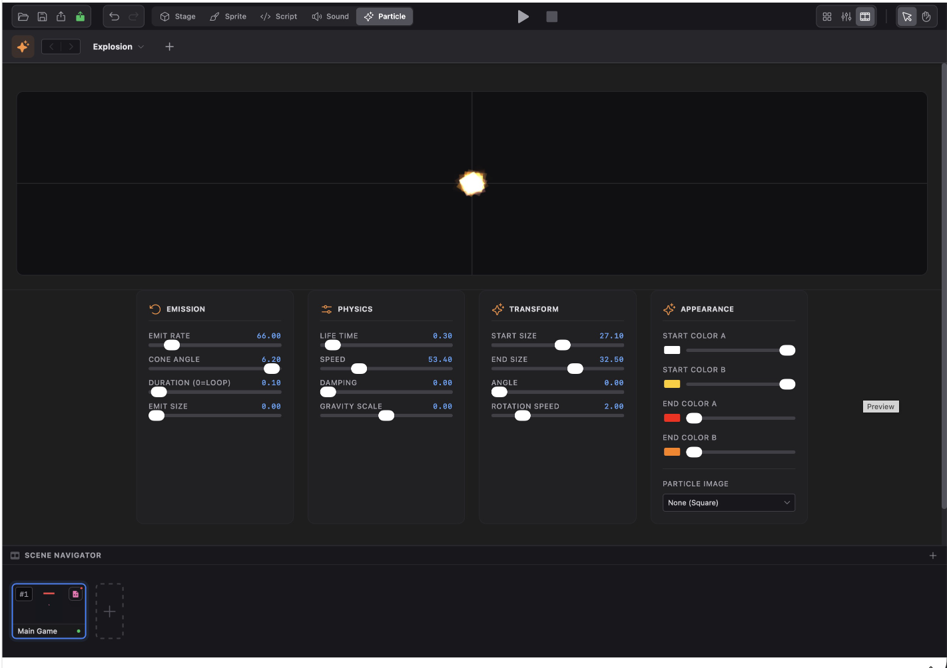Select the Main Game scene thumbnail
Image resolution: width=947 pixels, height=668 pixels.
[49, 611]
